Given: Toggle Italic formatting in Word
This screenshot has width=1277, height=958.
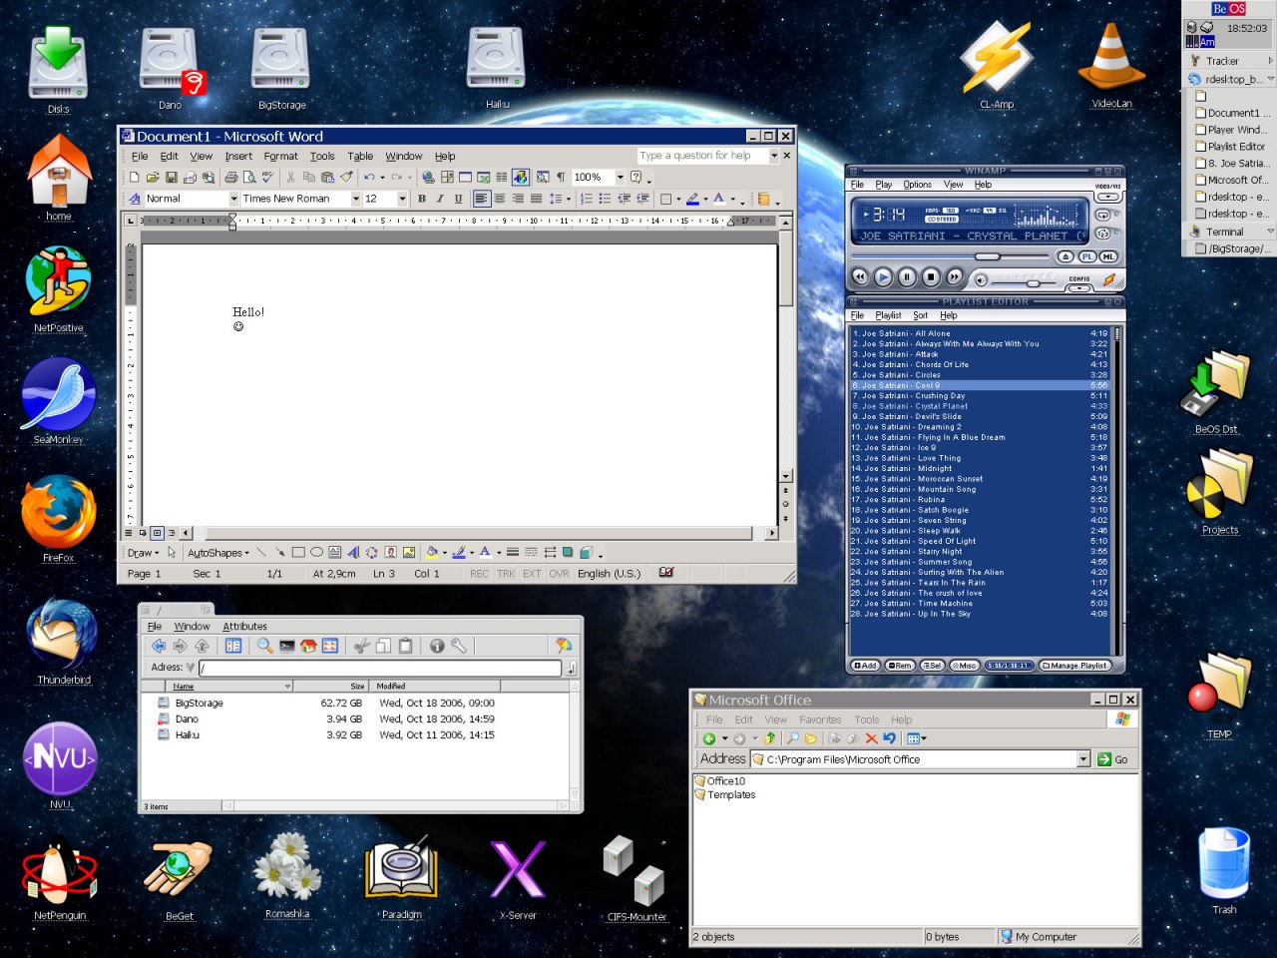Looking at the screenshot, I should 440,199.
